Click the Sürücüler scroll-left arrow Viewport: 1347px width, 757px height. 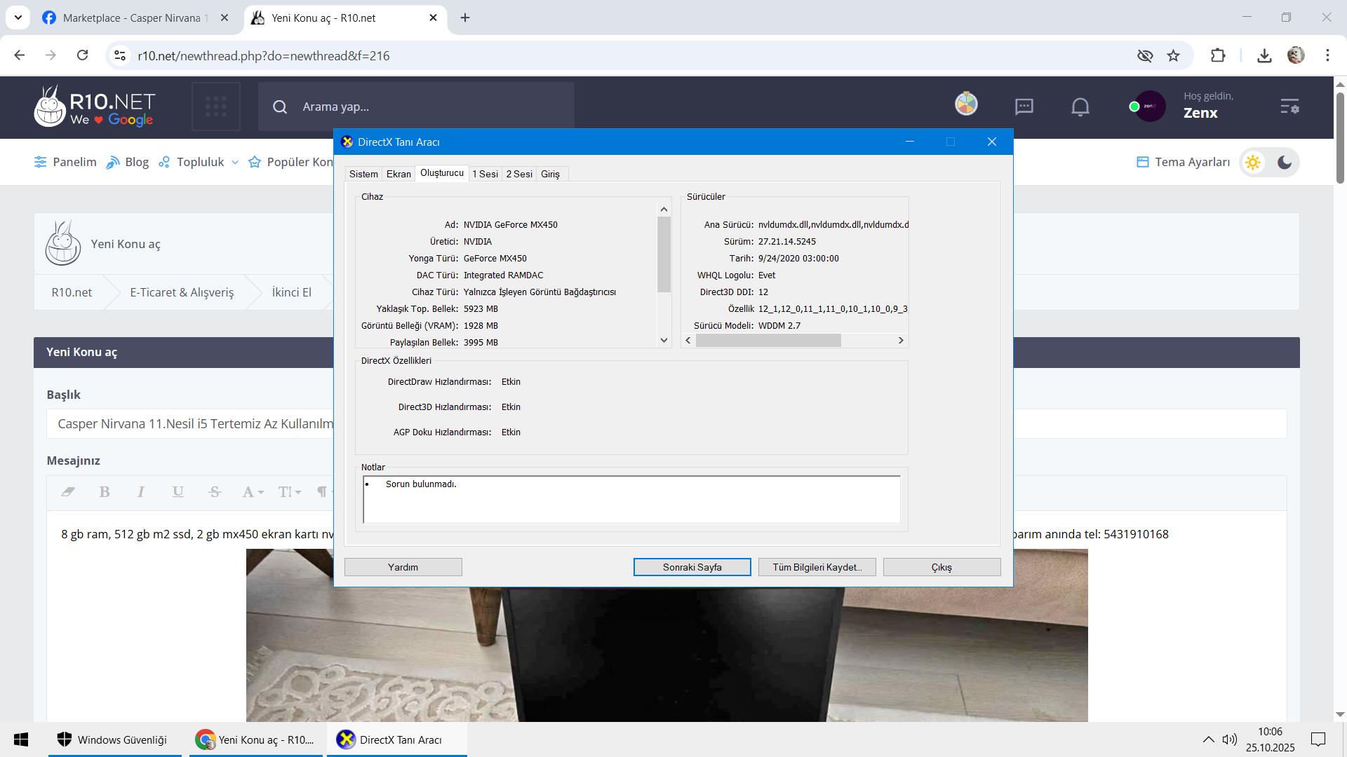click(688, 341)
